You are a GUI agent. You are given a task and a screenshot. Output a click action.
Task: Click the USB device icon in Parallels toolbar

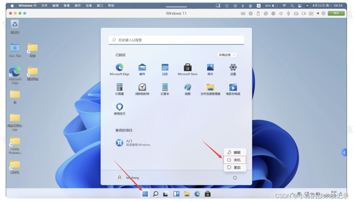[x=258, y=13]
